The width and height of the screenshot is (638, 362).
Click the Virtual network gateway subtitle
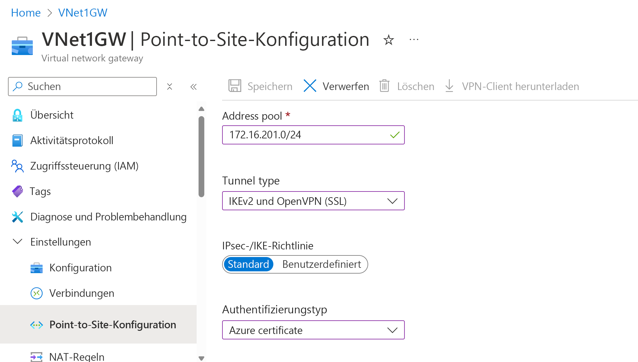point(92,58)
